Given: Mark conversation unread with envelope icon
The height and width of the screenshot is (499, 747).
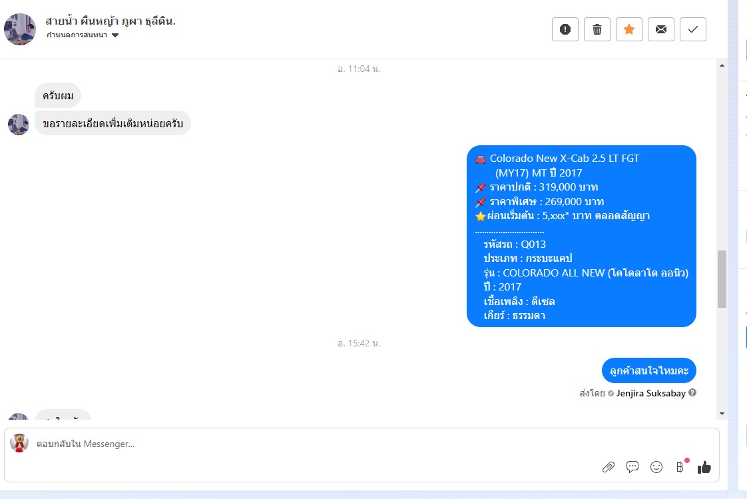Looking at the screenshot, I should 660,29.
